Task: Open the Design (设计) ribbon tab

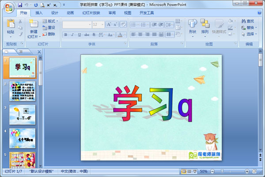Action: click(55, 13)
